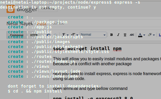This screenshot has height=99, width=161.
Task: Click terminal line 'create : ./routes/index.js'
Action: (x=41, y=61)
